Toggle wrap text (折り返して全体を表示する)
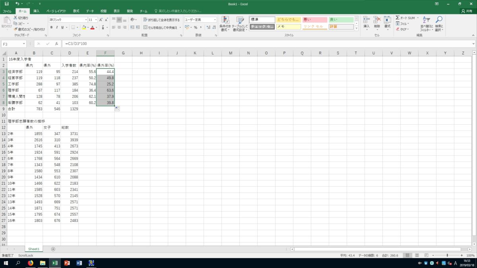Image resolution: width=477 pixels, height=268 pixels. point(161,19)
